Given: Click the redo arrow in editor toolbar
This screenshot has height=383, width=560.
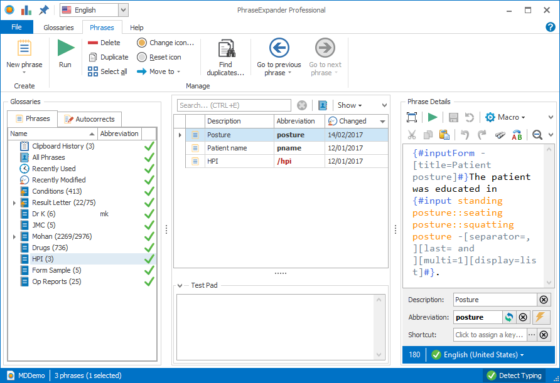Looking at the screenshot, I should 482,135.
